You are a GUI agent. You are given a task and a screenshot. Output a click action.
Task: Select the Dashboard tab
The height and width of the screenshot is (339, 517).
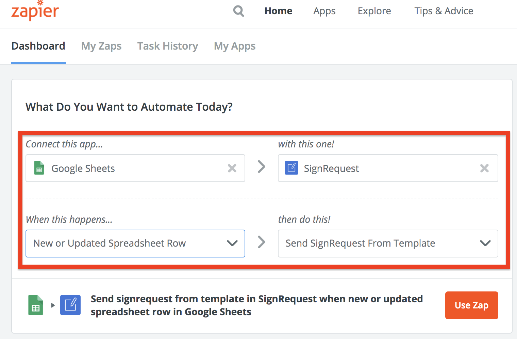pyautogui.click(x=38, y=46)
